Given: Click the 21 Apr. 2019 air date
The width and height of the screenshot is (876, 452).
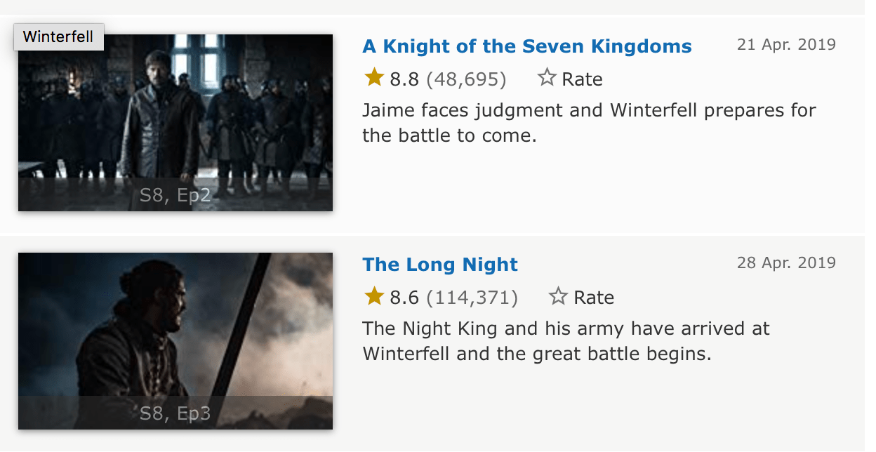Looking at the screenshot, I should click(x=786, y=44).
